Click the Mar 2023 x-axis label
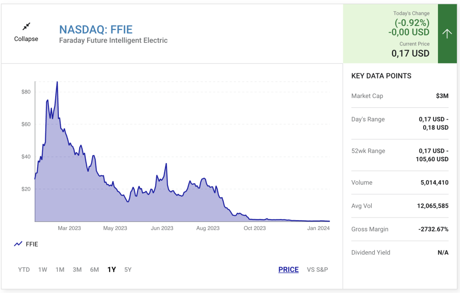The width and height of the screenshot is (460, 293). 69,228
